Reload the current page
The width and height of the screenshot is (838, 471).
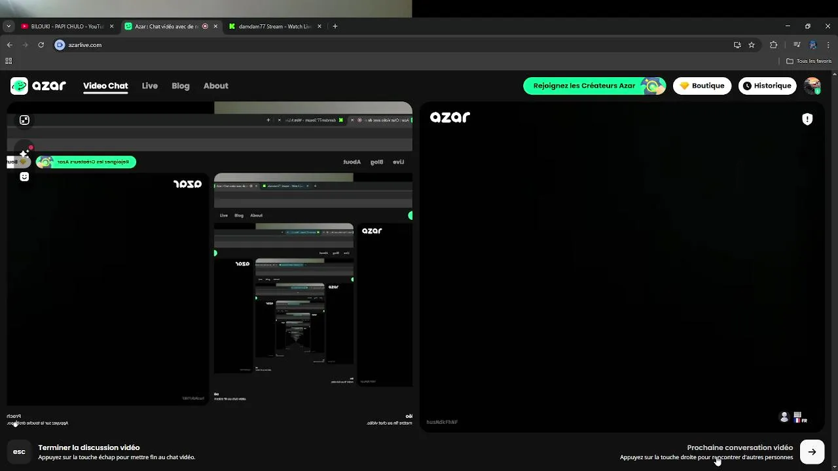[41, 45]
